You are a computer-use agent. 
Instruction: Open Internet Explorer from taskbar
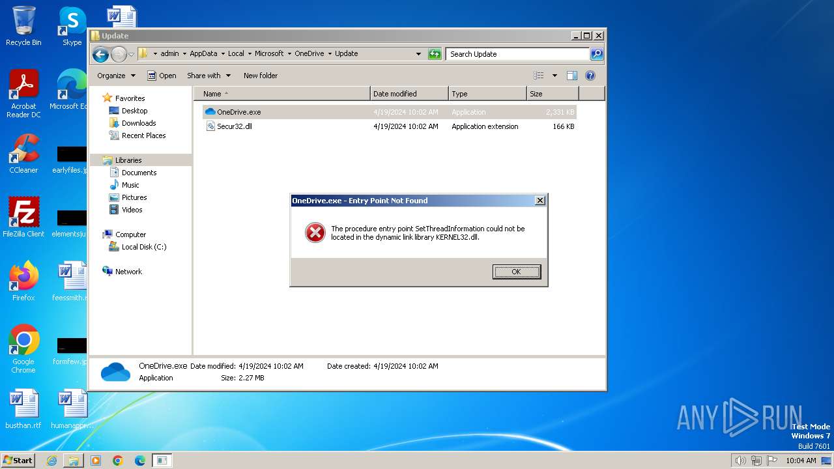pyautogui.click(x=51, y=461)
